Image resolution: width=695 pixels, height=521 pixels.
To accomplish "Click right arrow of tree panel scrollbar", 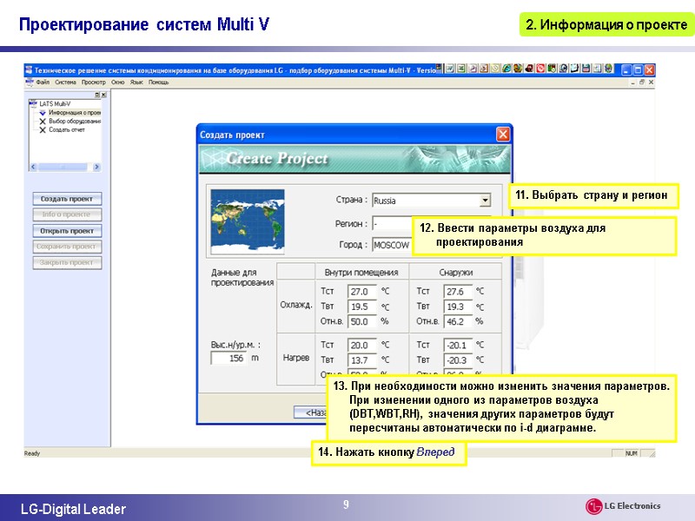I will 96,167.
